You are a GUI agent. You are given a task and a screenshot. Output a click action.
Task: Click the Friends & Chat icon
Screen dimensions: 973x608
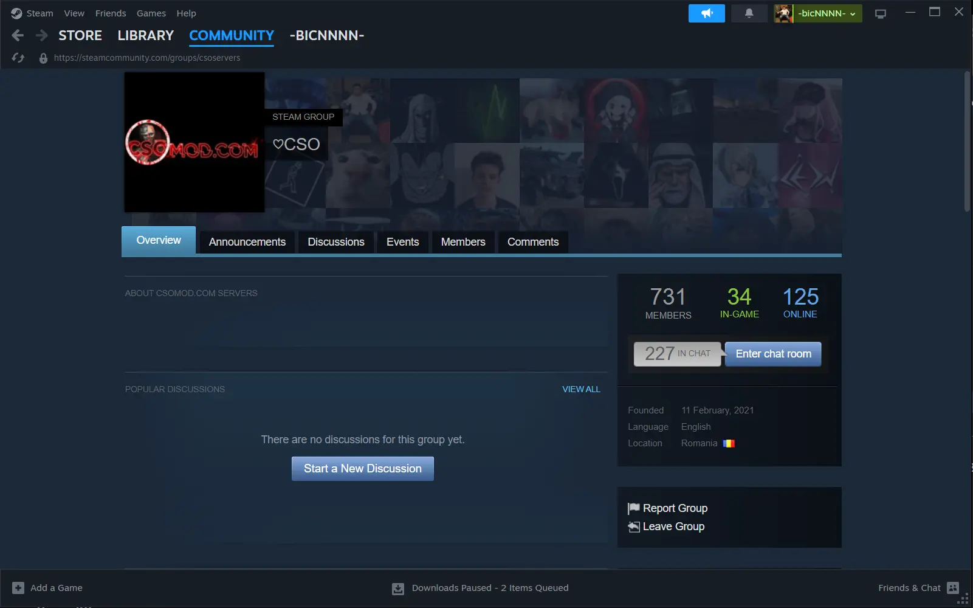[x=953, y=588]
